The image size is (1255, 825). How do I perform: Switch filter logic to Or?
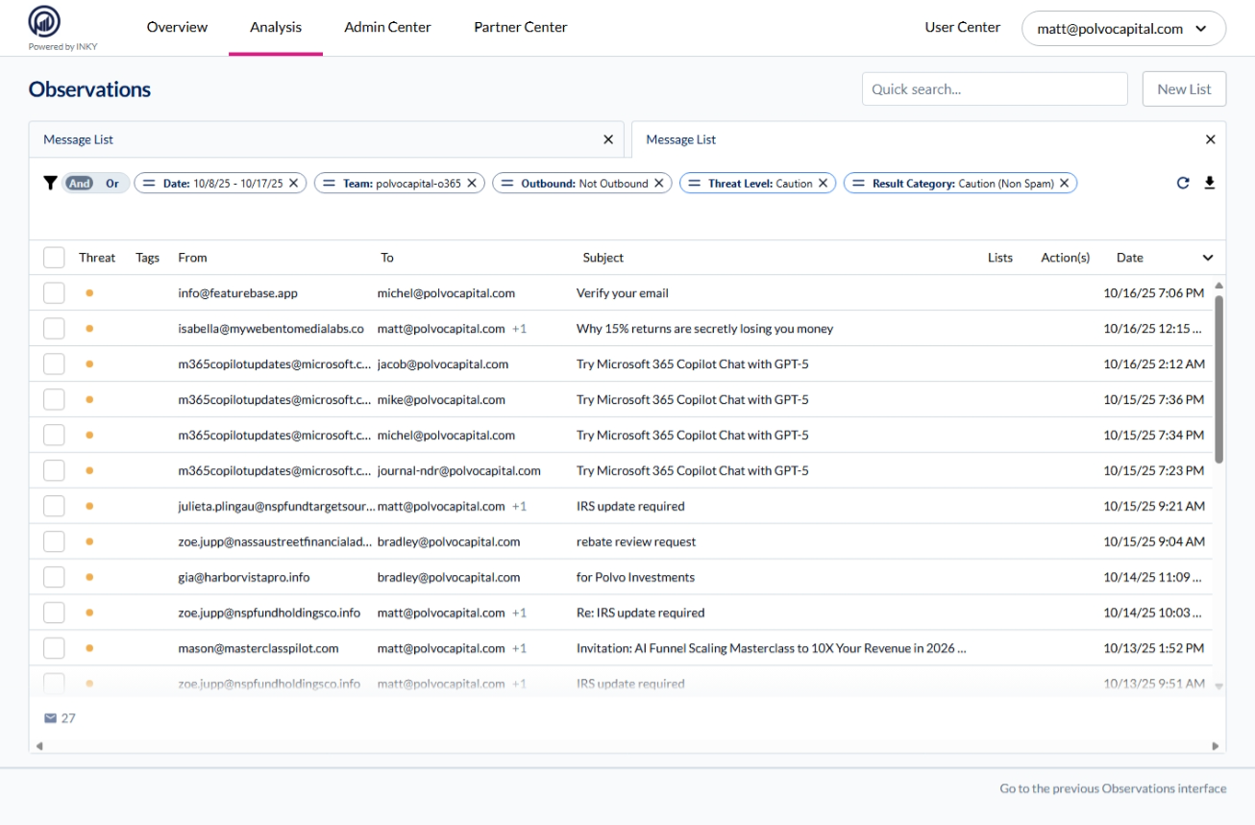tap(112, 184)
